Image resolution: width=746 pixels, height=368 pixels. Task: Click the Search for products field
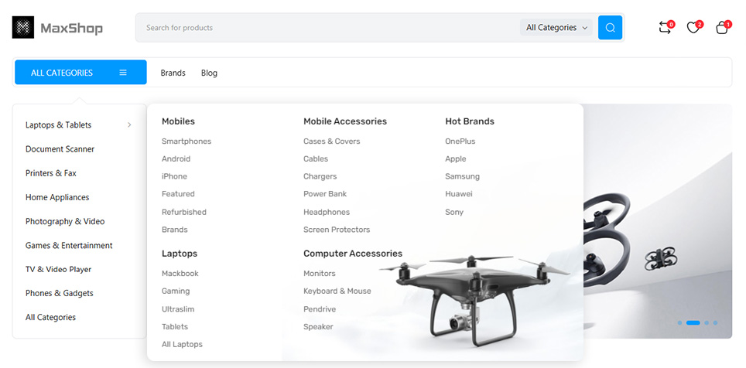325,28
